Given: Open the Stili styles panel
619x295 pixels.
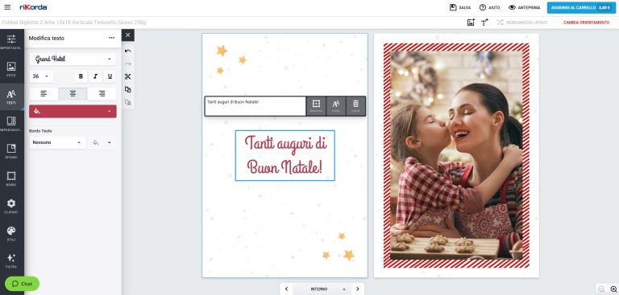Looking at the screenshot, I should pos(11,234).
